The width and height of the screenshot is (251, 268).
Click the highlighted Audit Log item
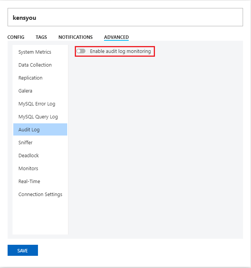(40, 129)
